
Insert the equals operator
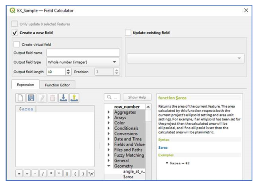click(x=19, y=174)
